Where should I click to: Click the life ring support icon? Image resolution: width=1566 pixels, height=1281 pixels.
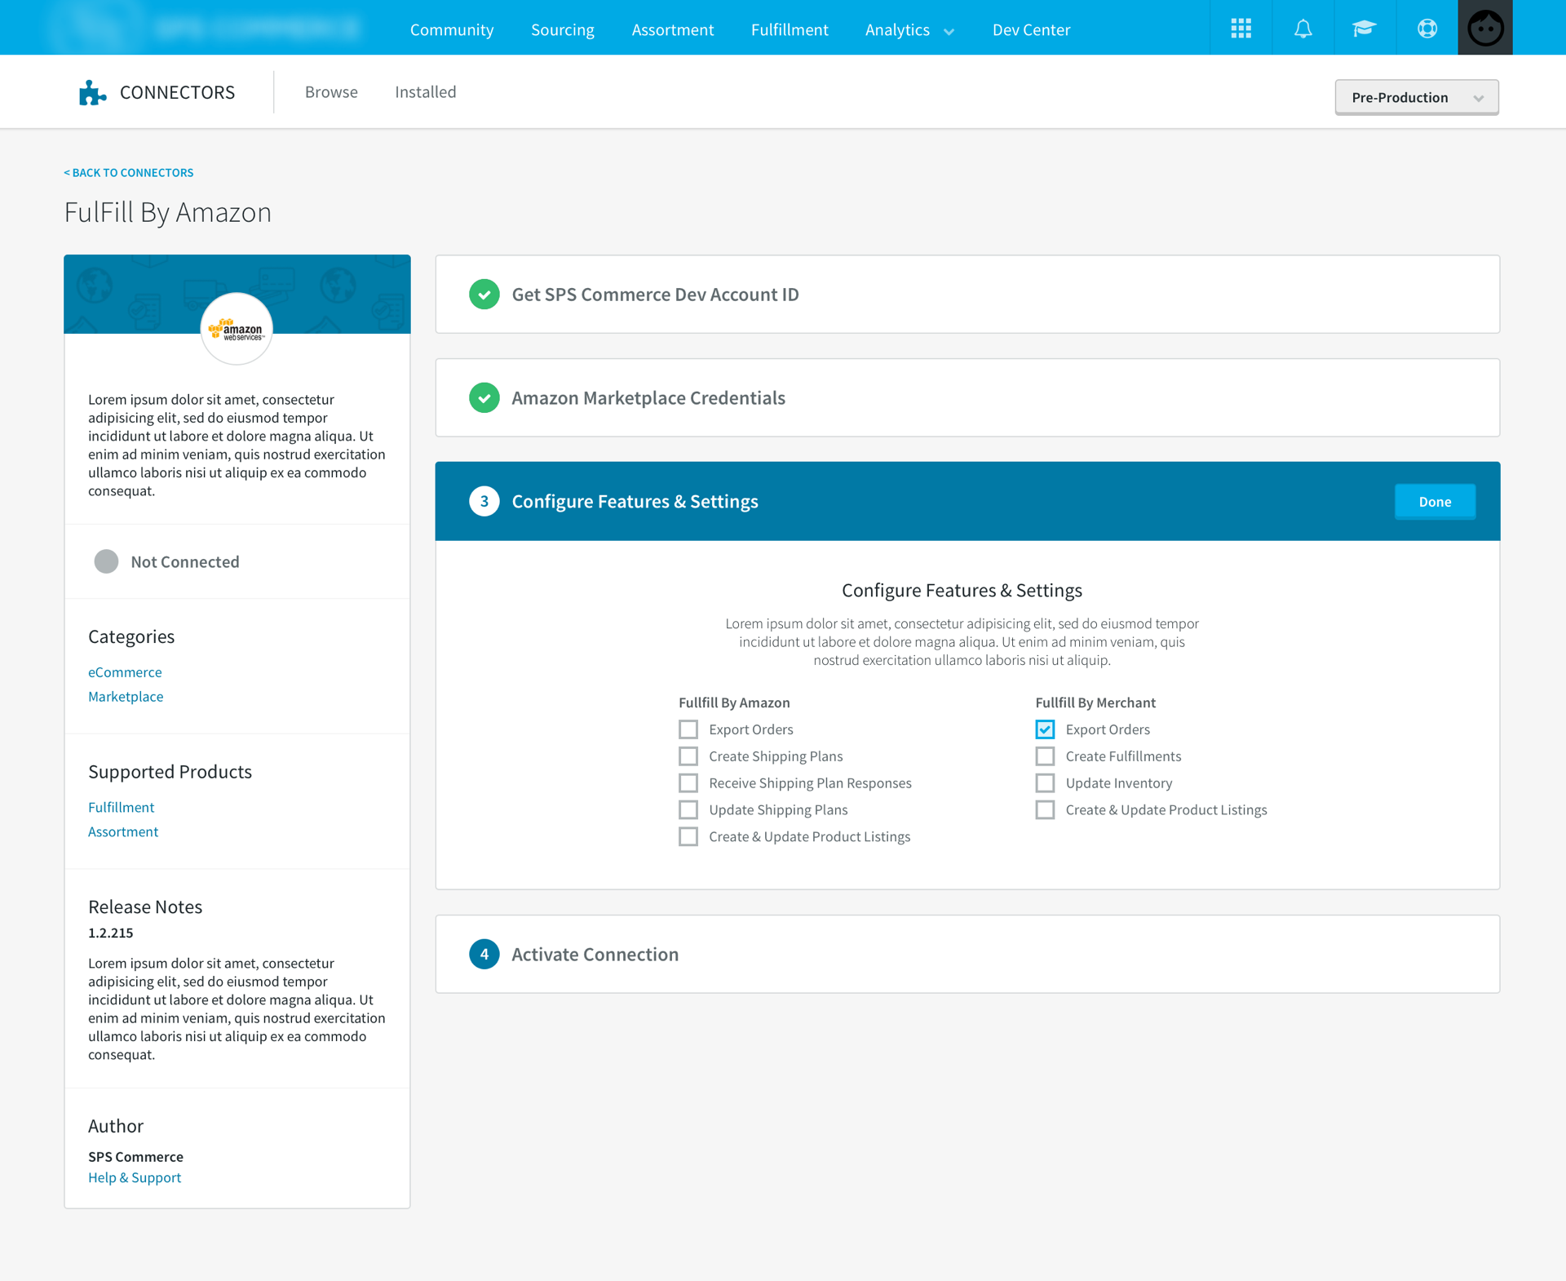1427,29
